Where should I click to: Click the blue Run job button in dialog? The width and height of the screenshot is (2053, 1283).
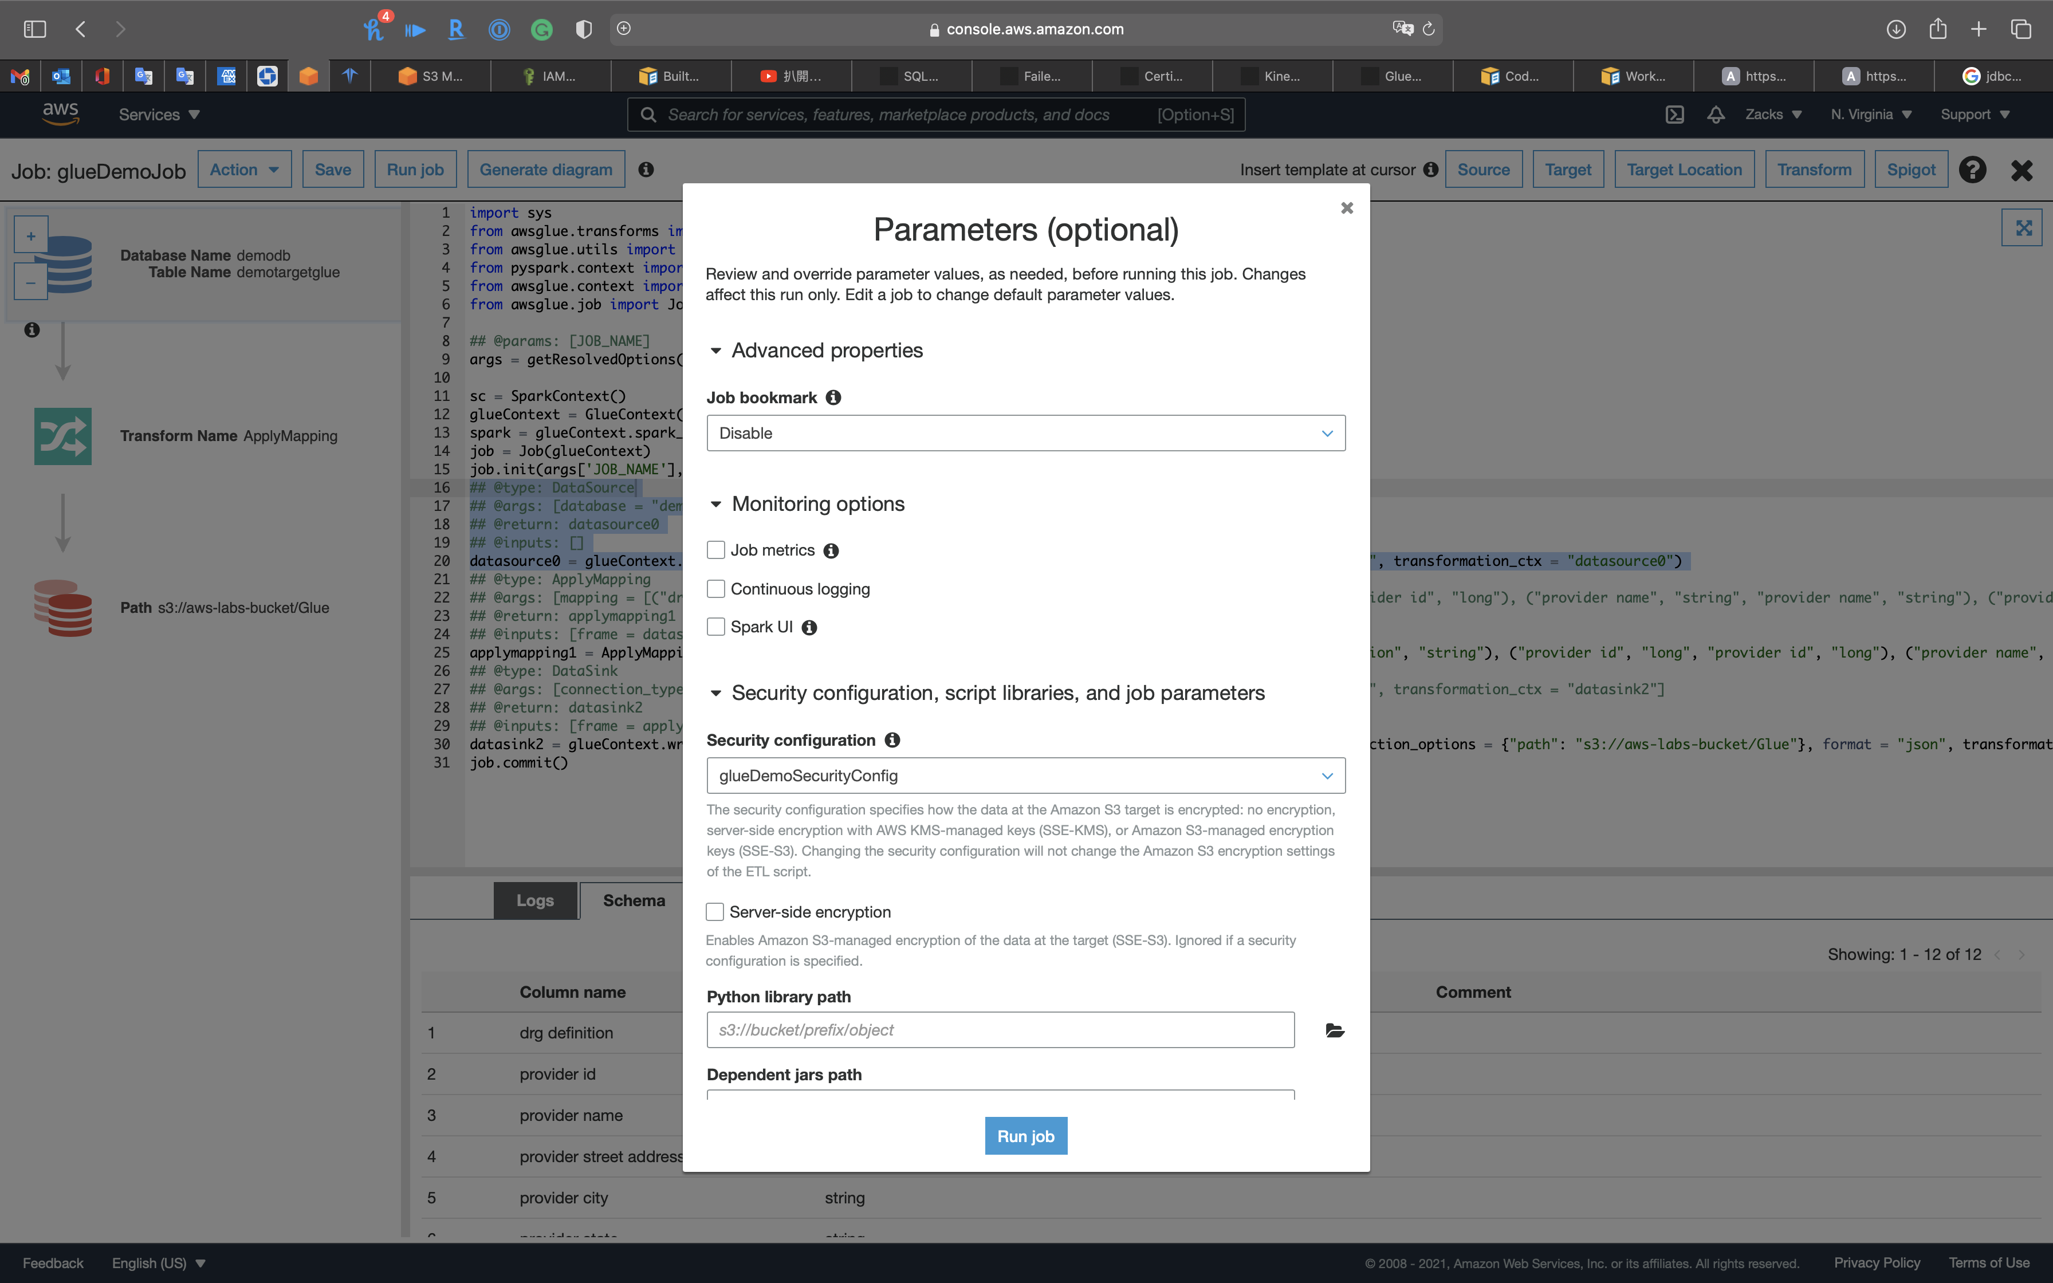coord(1026,1135)
